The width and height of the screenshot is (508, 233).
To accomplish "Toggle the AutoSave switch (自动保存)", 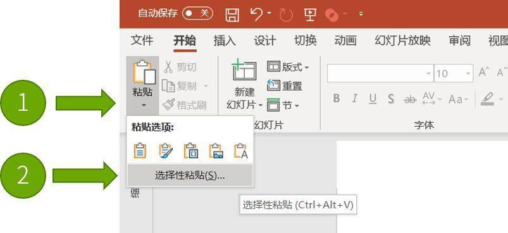I will pos(197,13).
